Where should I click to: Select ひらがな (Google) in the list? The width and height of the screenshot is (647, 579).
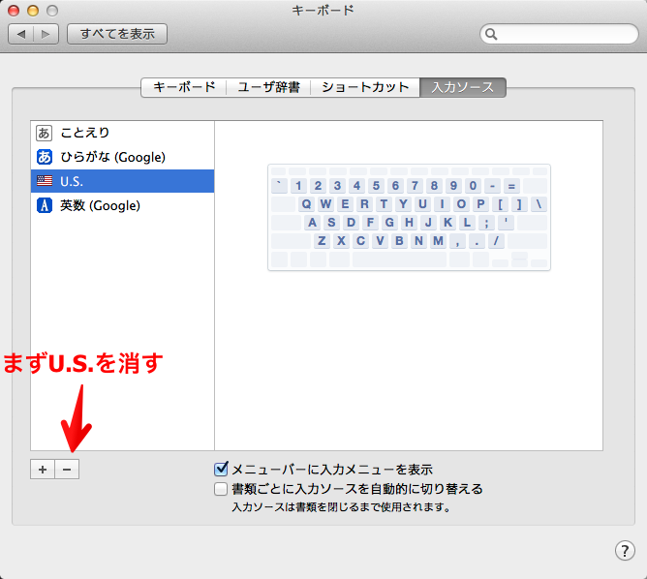[x=123, y=157]
